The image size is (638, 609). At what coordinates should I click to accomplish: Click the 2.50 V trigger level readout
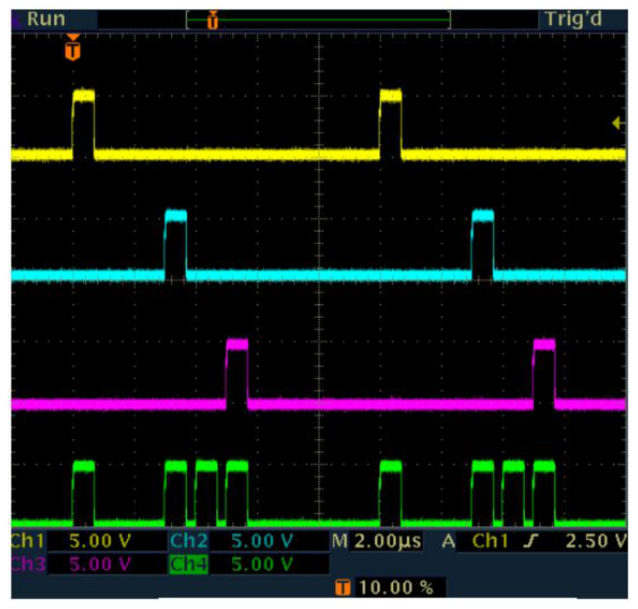click(x=596, y=541)
